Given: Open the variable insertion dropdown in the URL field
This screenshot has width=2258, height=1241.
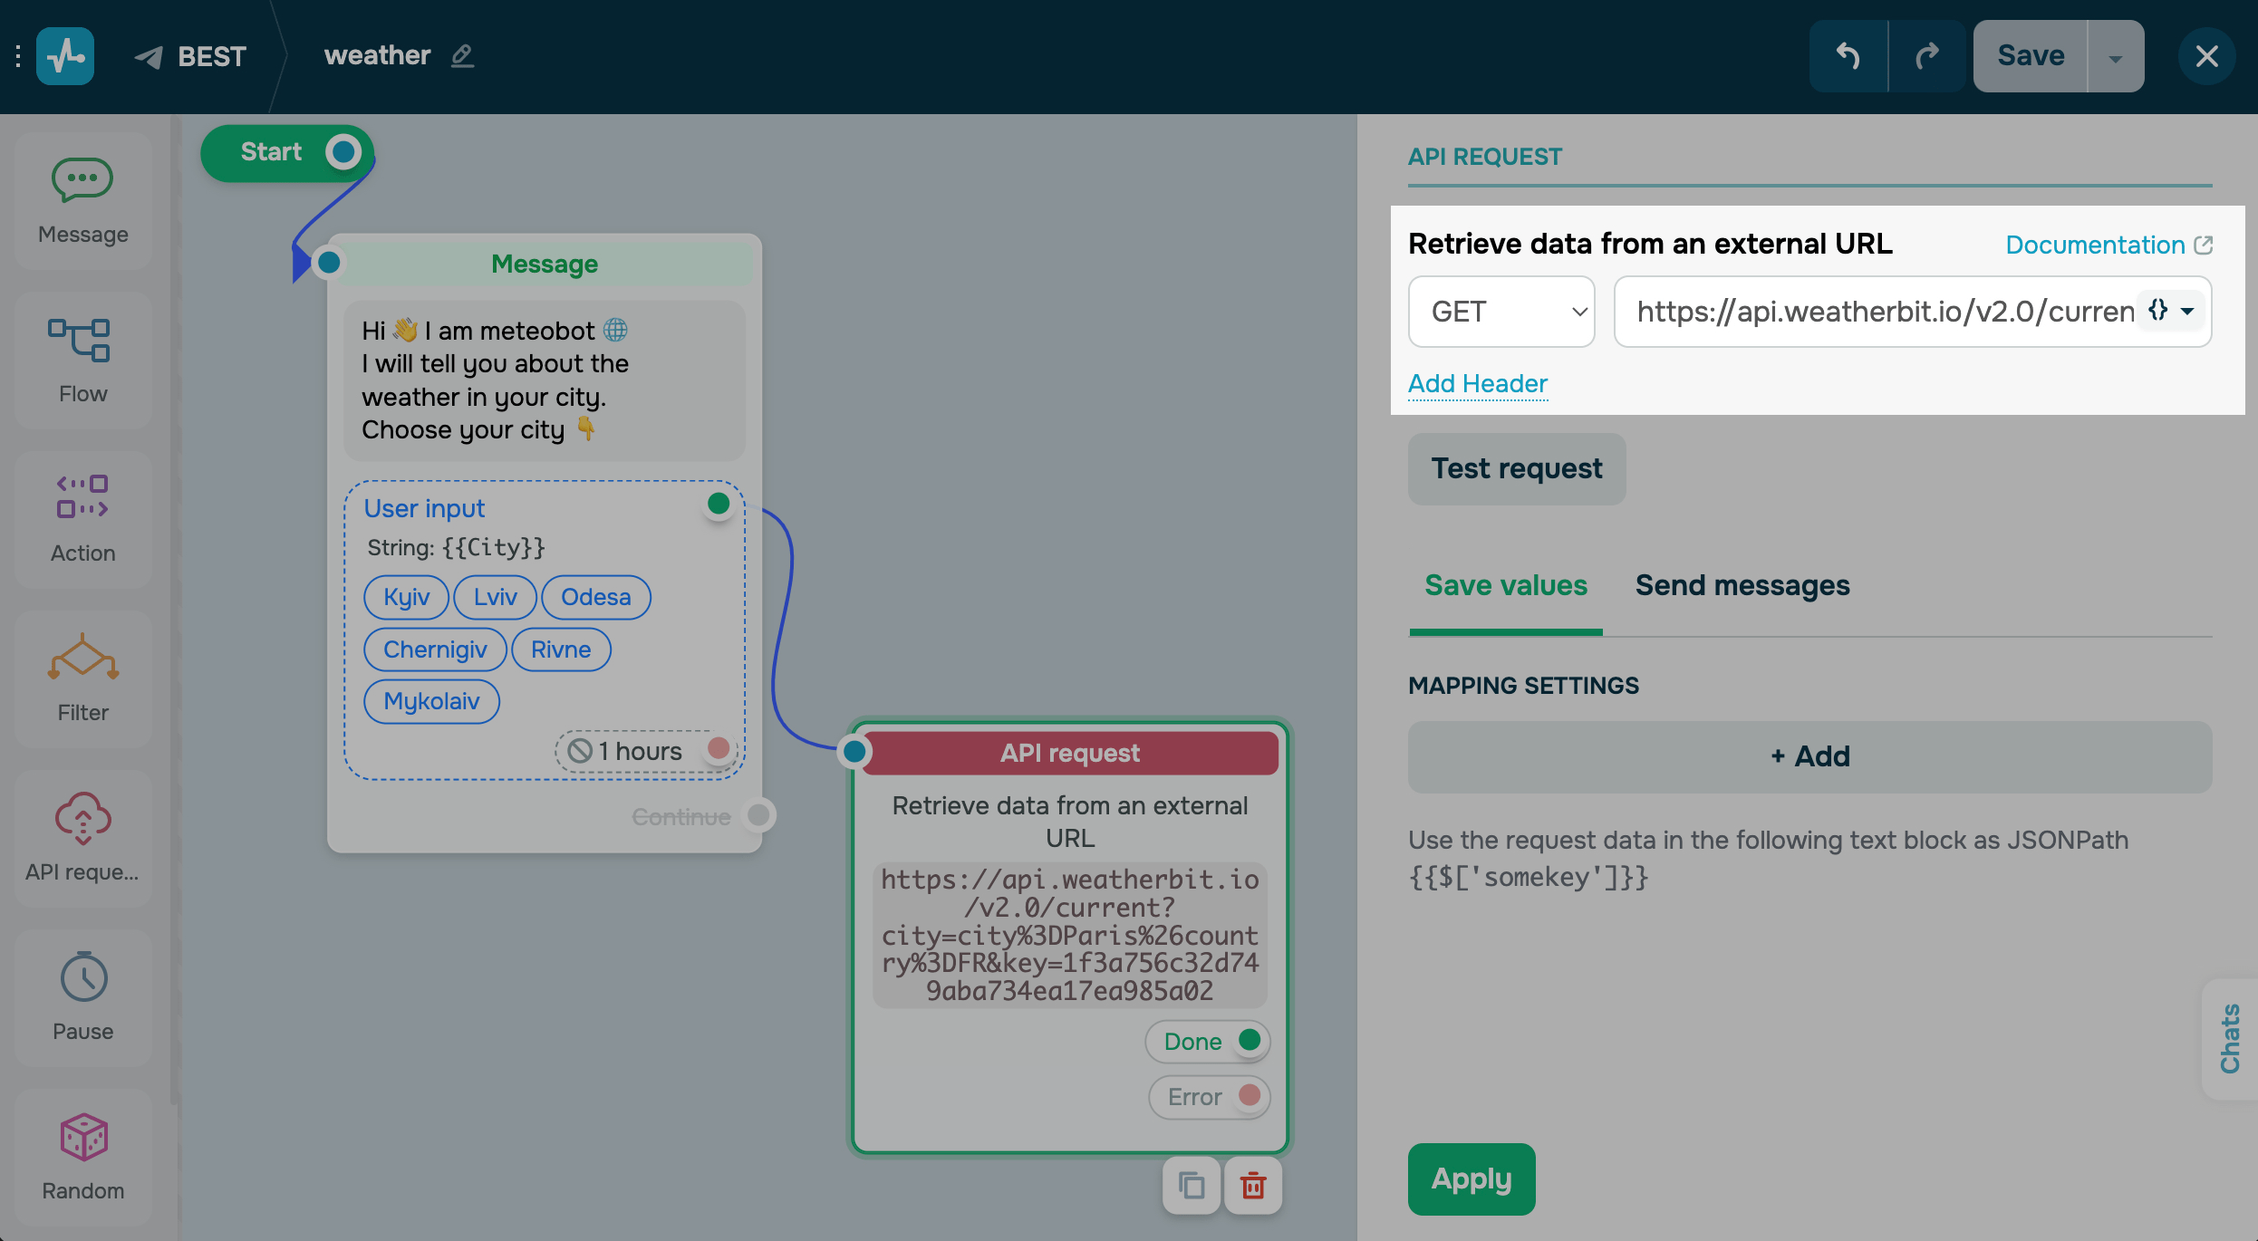Looking at the screenshot, I should 2172,312.
